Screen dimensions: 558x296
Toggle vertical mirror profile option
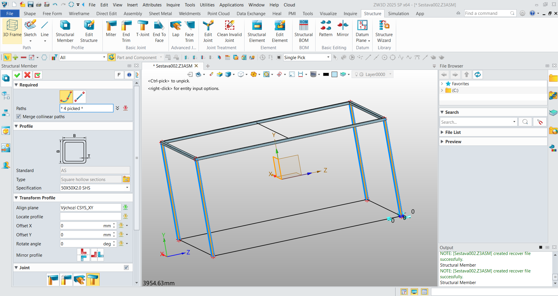point(97,255)
